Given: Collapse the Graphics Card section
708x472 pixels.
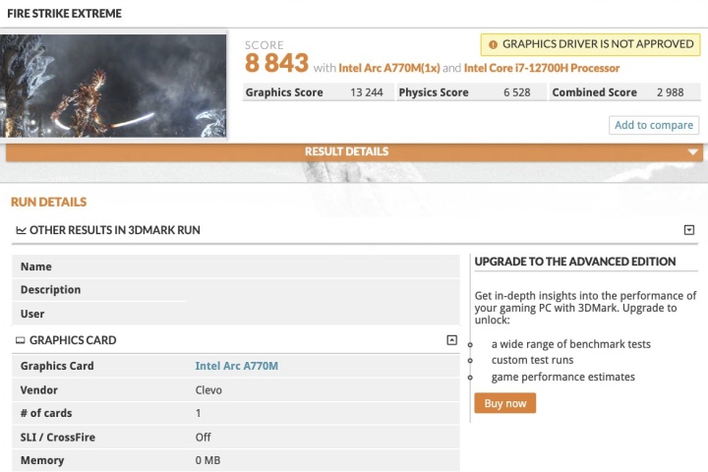Looking at the screenshot, I should click(x=451, y=340).
